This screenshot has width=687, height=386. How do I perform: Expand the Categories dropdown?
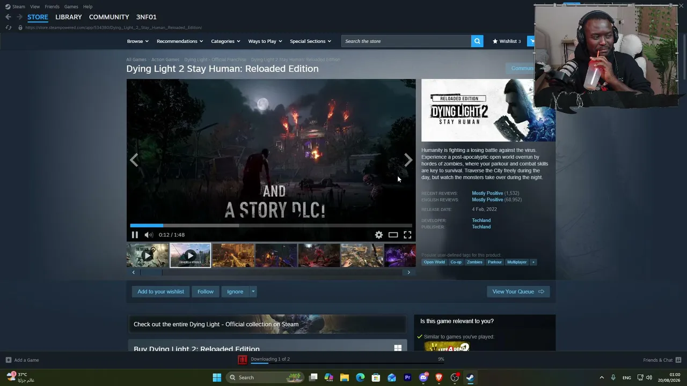pyautogui.click(x=225, y=41)
